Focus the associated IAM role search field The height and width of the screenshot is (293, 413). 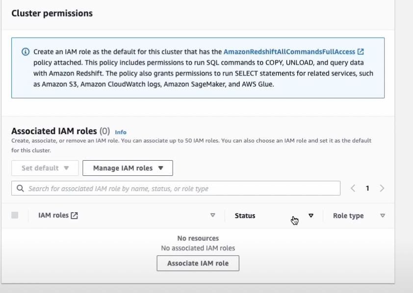point(181,189)
